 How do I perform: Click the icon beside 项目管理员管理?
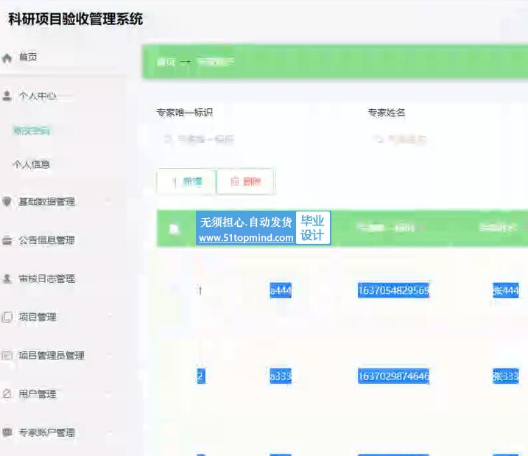7,356
